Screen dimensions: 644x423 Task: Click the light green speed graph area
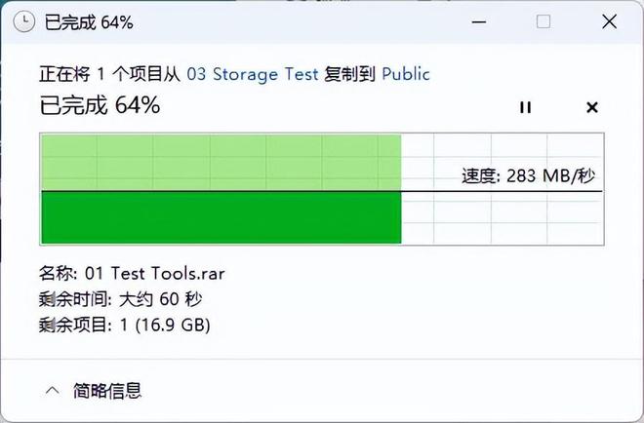(x=220, y=162)
